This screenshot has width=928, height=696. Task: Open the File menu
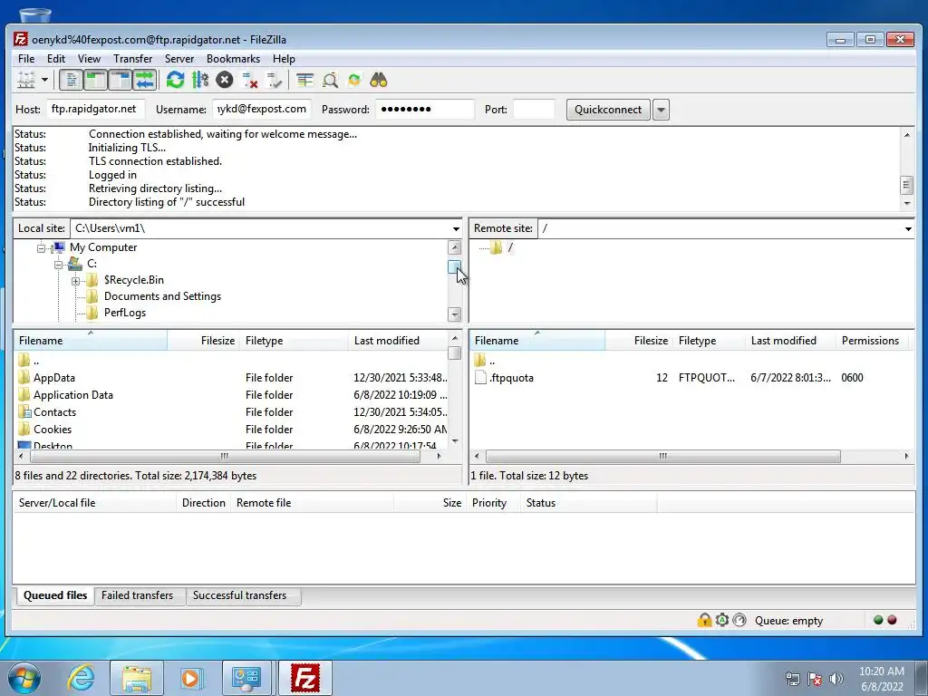26,59
